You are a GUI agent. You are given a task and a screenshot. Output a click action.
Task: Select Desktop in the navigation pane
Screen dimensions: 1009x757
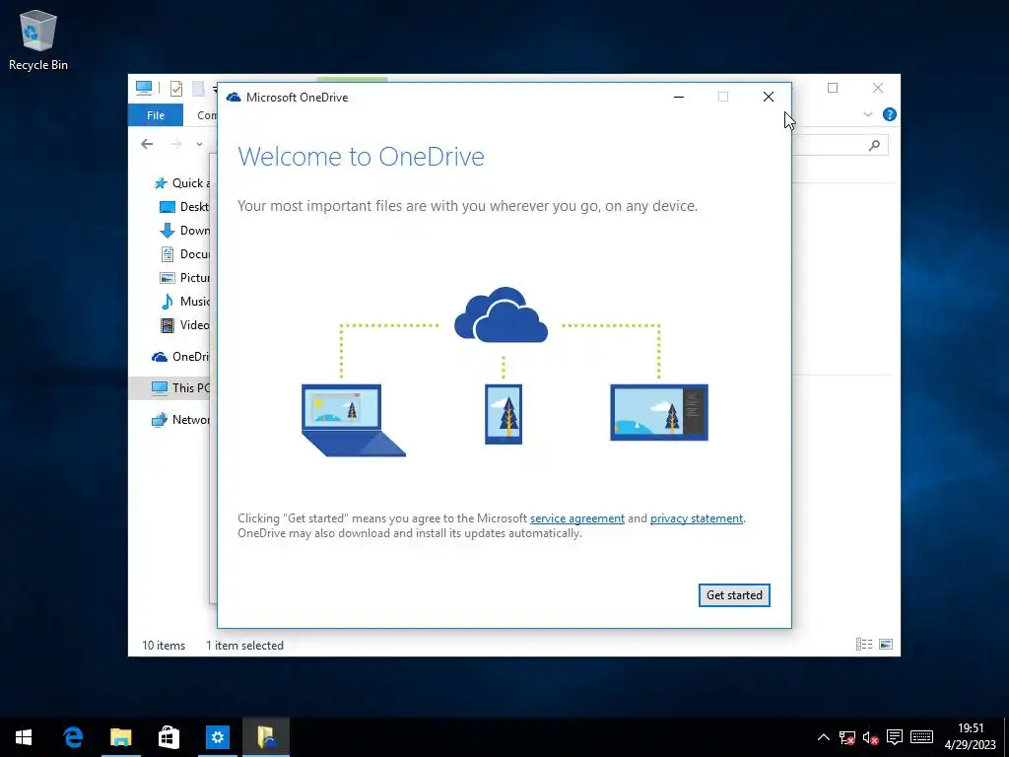[184, 207]
